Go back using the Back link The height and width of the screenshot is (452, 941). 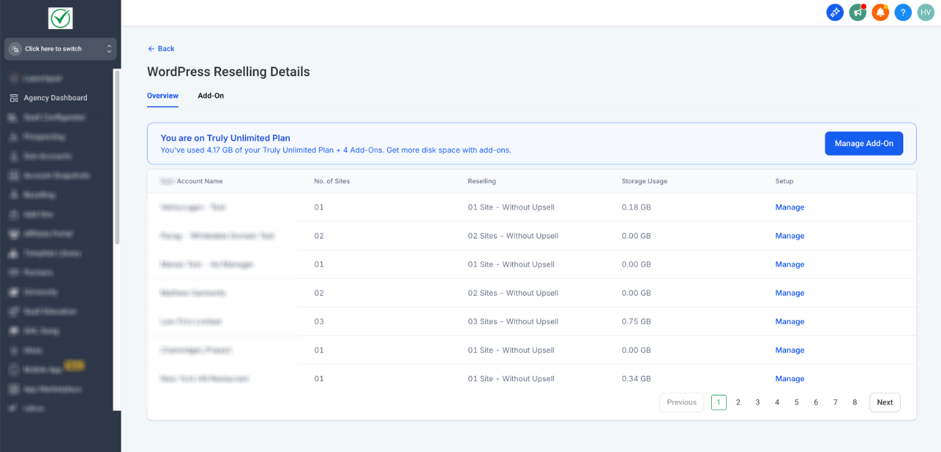(x=161, y=49)
